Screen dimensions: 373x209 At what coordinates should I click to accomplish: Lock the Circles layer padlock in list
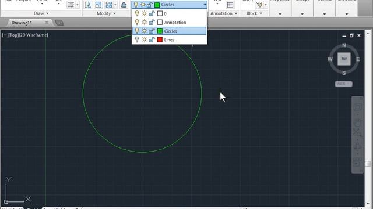152,31
